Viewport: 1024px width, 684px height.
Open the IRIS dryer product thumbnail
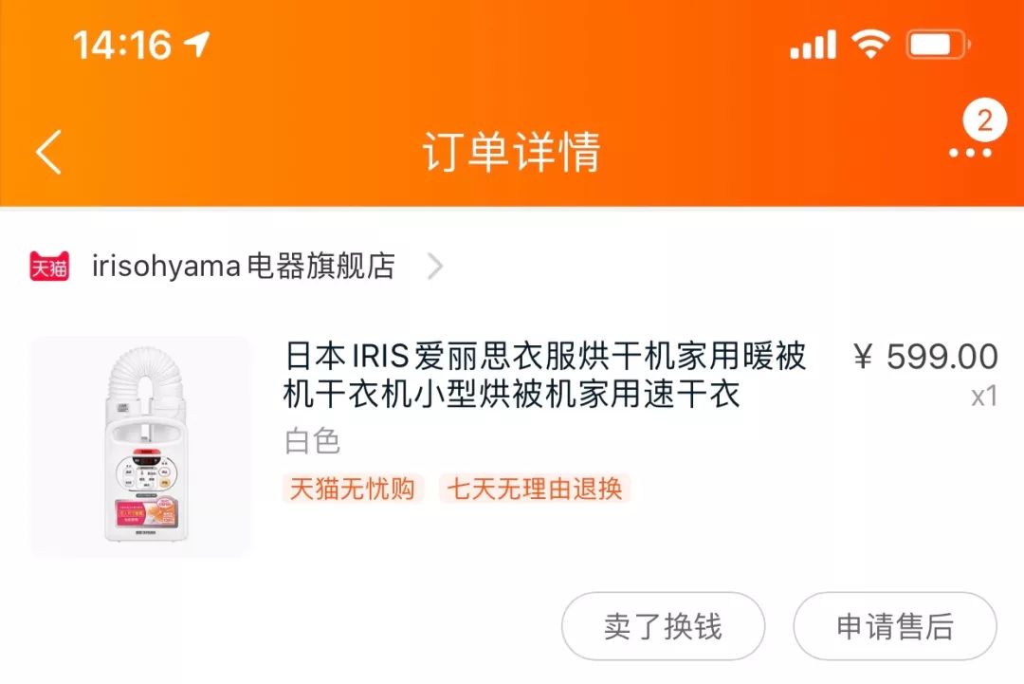pos(141,446)
